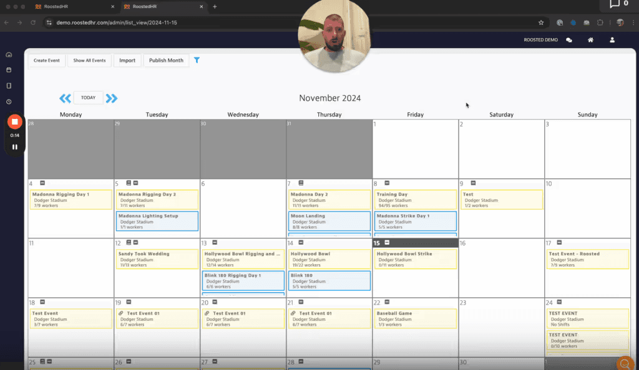Click the stacked icon next to date 5

(x=129, y=183)
